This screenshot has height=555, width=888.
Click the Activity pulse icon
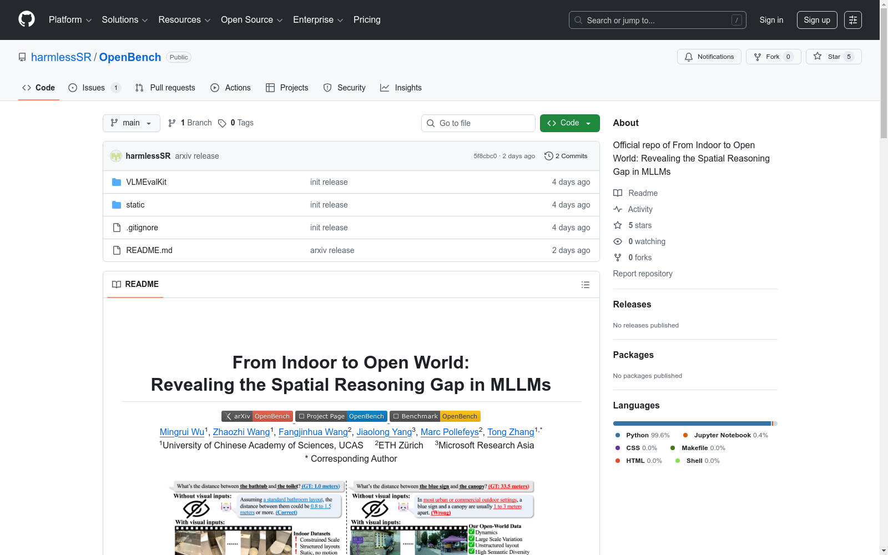coord(618,209)
